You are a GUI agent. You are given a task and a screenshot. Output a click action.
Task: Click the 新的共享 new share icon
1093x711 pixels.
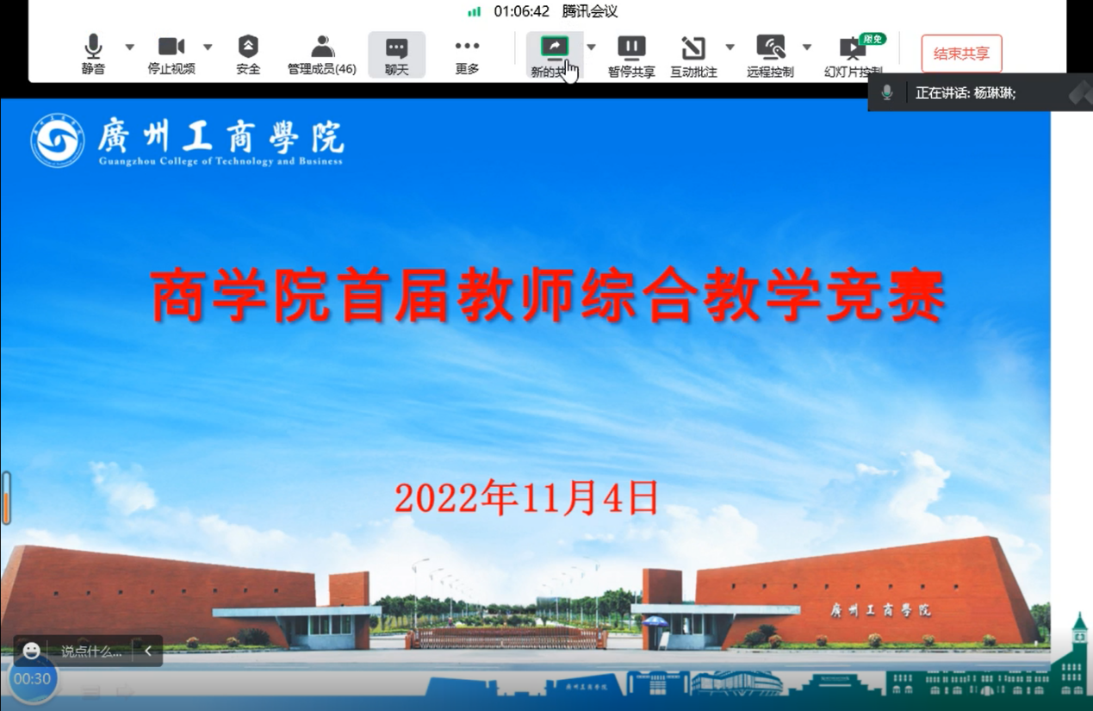[554, 48]
